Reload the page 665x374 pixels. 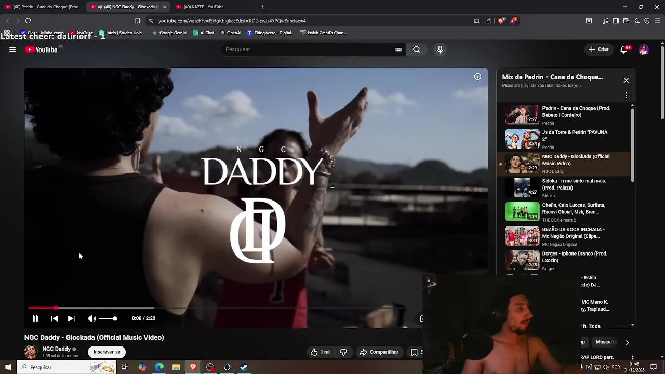28,21
